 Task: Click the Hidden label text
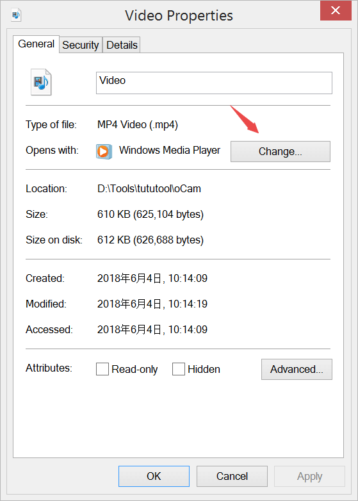204,370
